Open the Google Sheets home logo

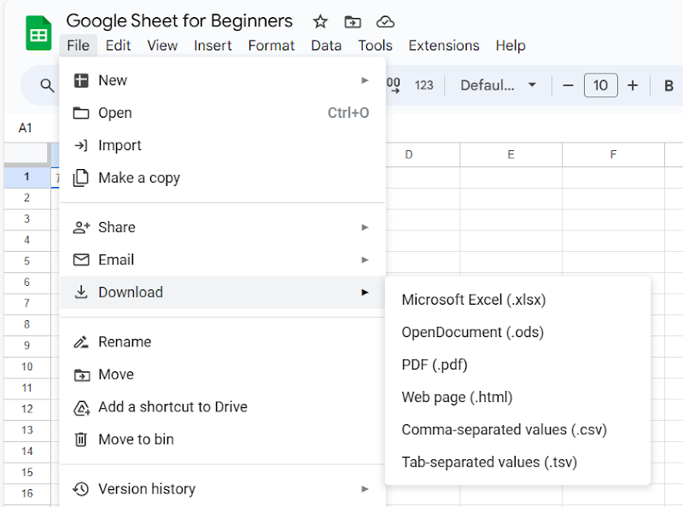[38, 33]
